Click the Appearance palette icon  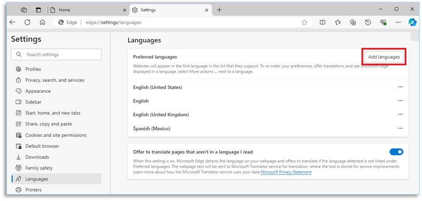[x=18, y=91]
